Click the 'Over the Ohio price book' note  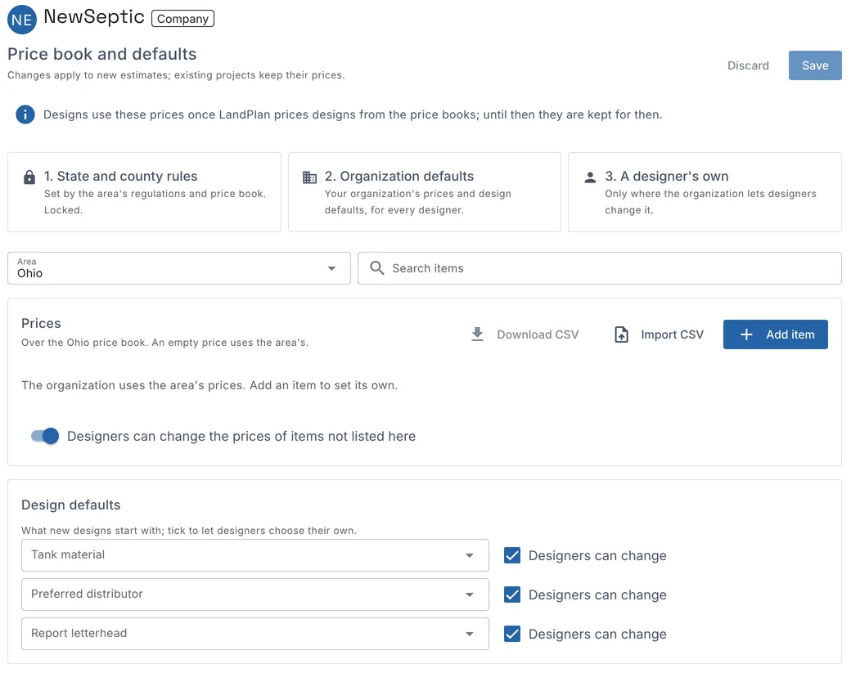[164, 342]
